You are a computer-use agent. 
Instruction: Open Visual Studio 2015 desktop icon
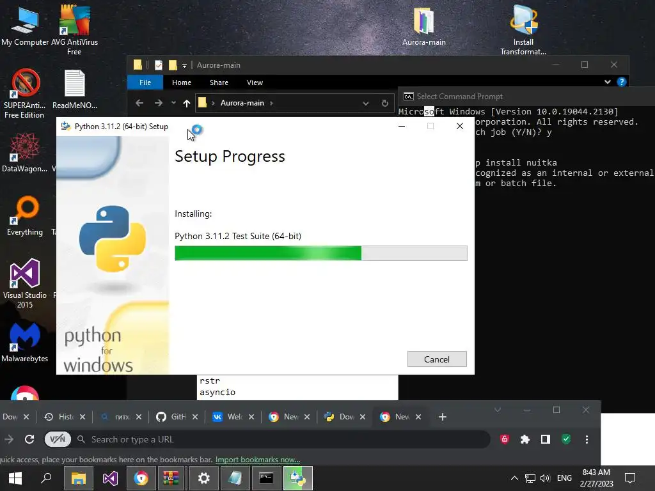tap(25, 283)
